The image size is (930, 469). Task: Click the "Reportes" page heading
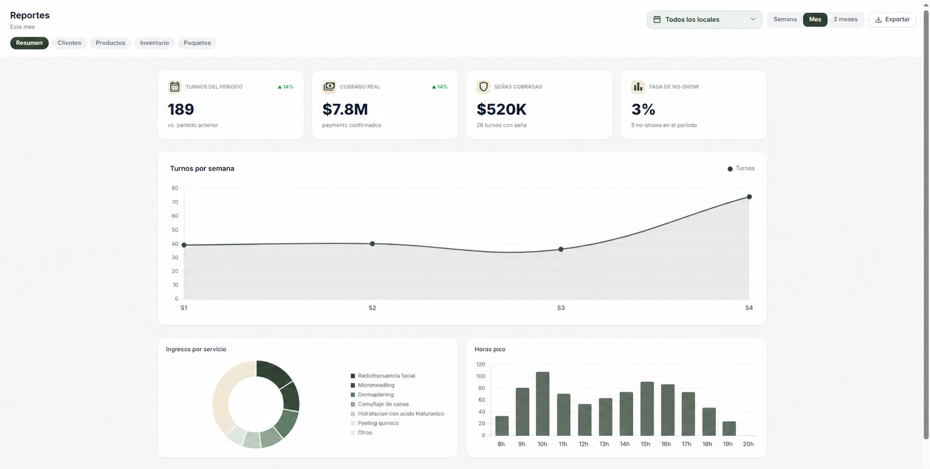coord(30,15)
